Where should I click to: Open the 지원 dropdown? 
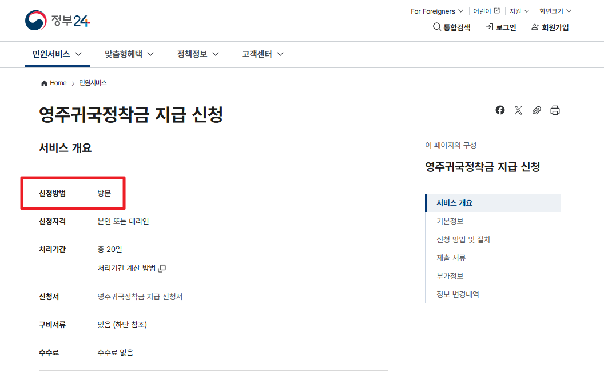(518, 11)
